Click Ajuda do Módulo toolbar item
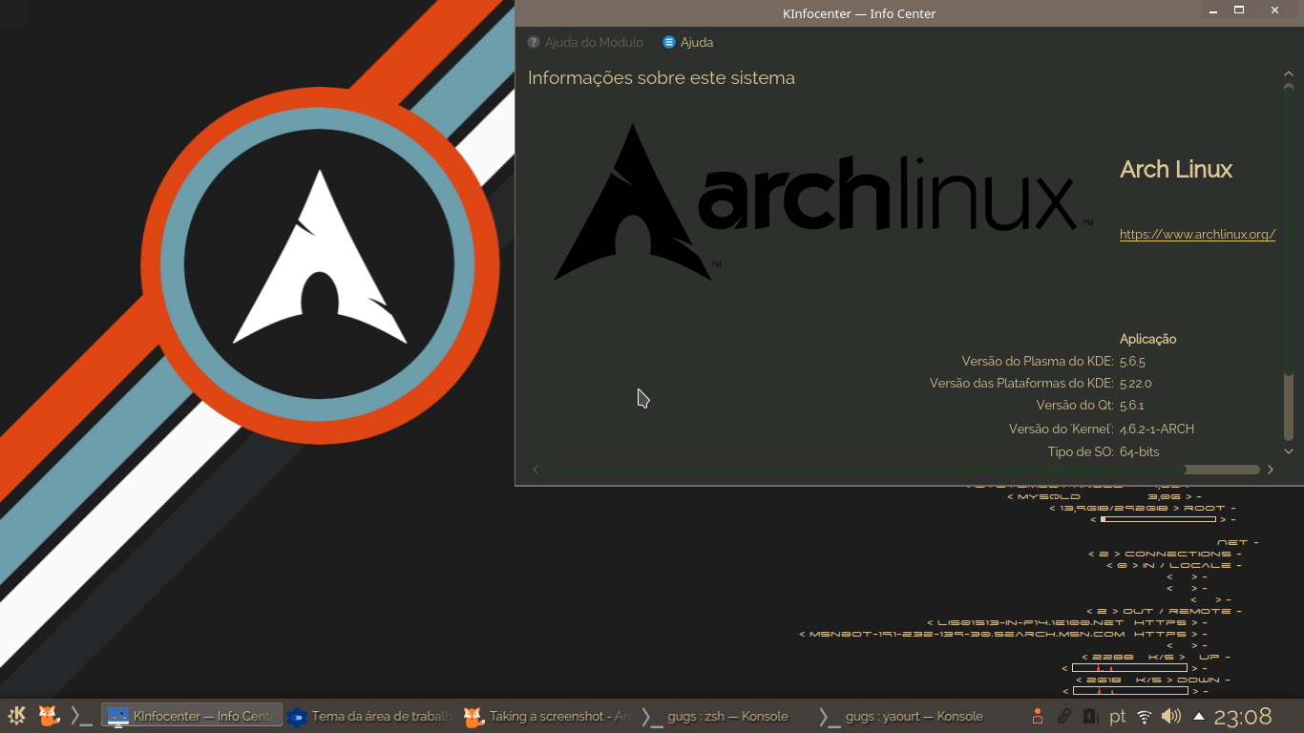This screenshot has height=733, width=1304. [x=585, y=42]
